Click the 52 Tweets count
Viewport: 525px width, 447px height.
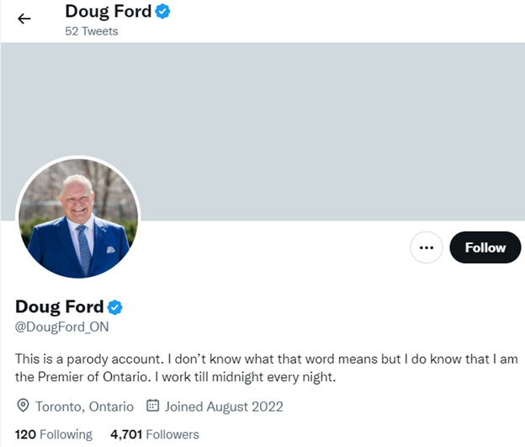pyautogui.click(x=92, y=31)
